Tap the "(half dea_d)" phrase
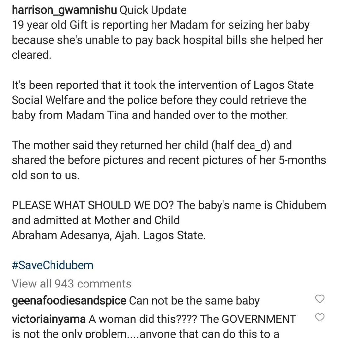The width and height of the screenshot is (338, 338). click(246, 145)
